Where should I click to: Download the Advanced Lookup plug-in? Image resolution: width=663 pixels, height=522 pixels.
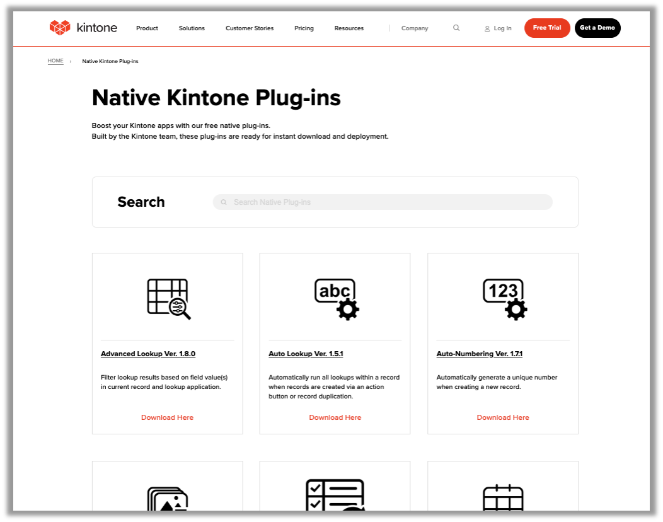[167, 417]
